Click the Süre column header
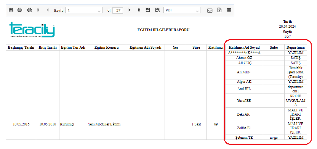The image size is (317, 149). (196, 48)
